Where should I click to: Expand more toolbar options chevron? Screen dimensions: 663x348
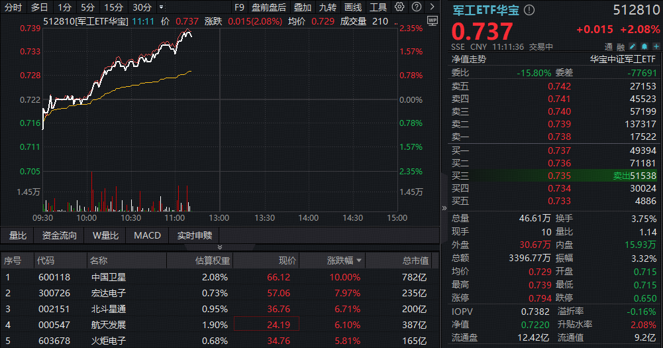[x=431, y=7]
